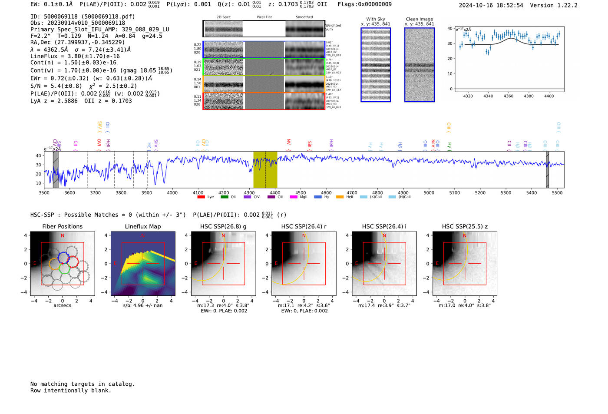Click the LyA z = 2.5886 line
The width and height of the screenshot is (608, 414).
(81, 101)
